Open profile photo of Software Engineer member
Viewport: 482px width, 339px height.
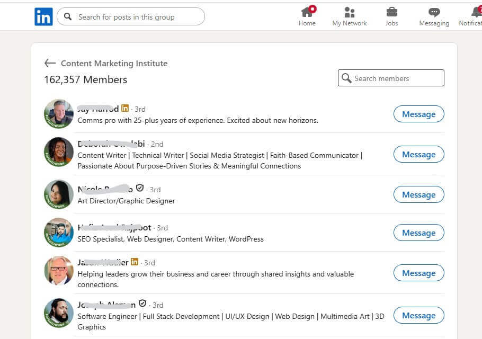59,313
